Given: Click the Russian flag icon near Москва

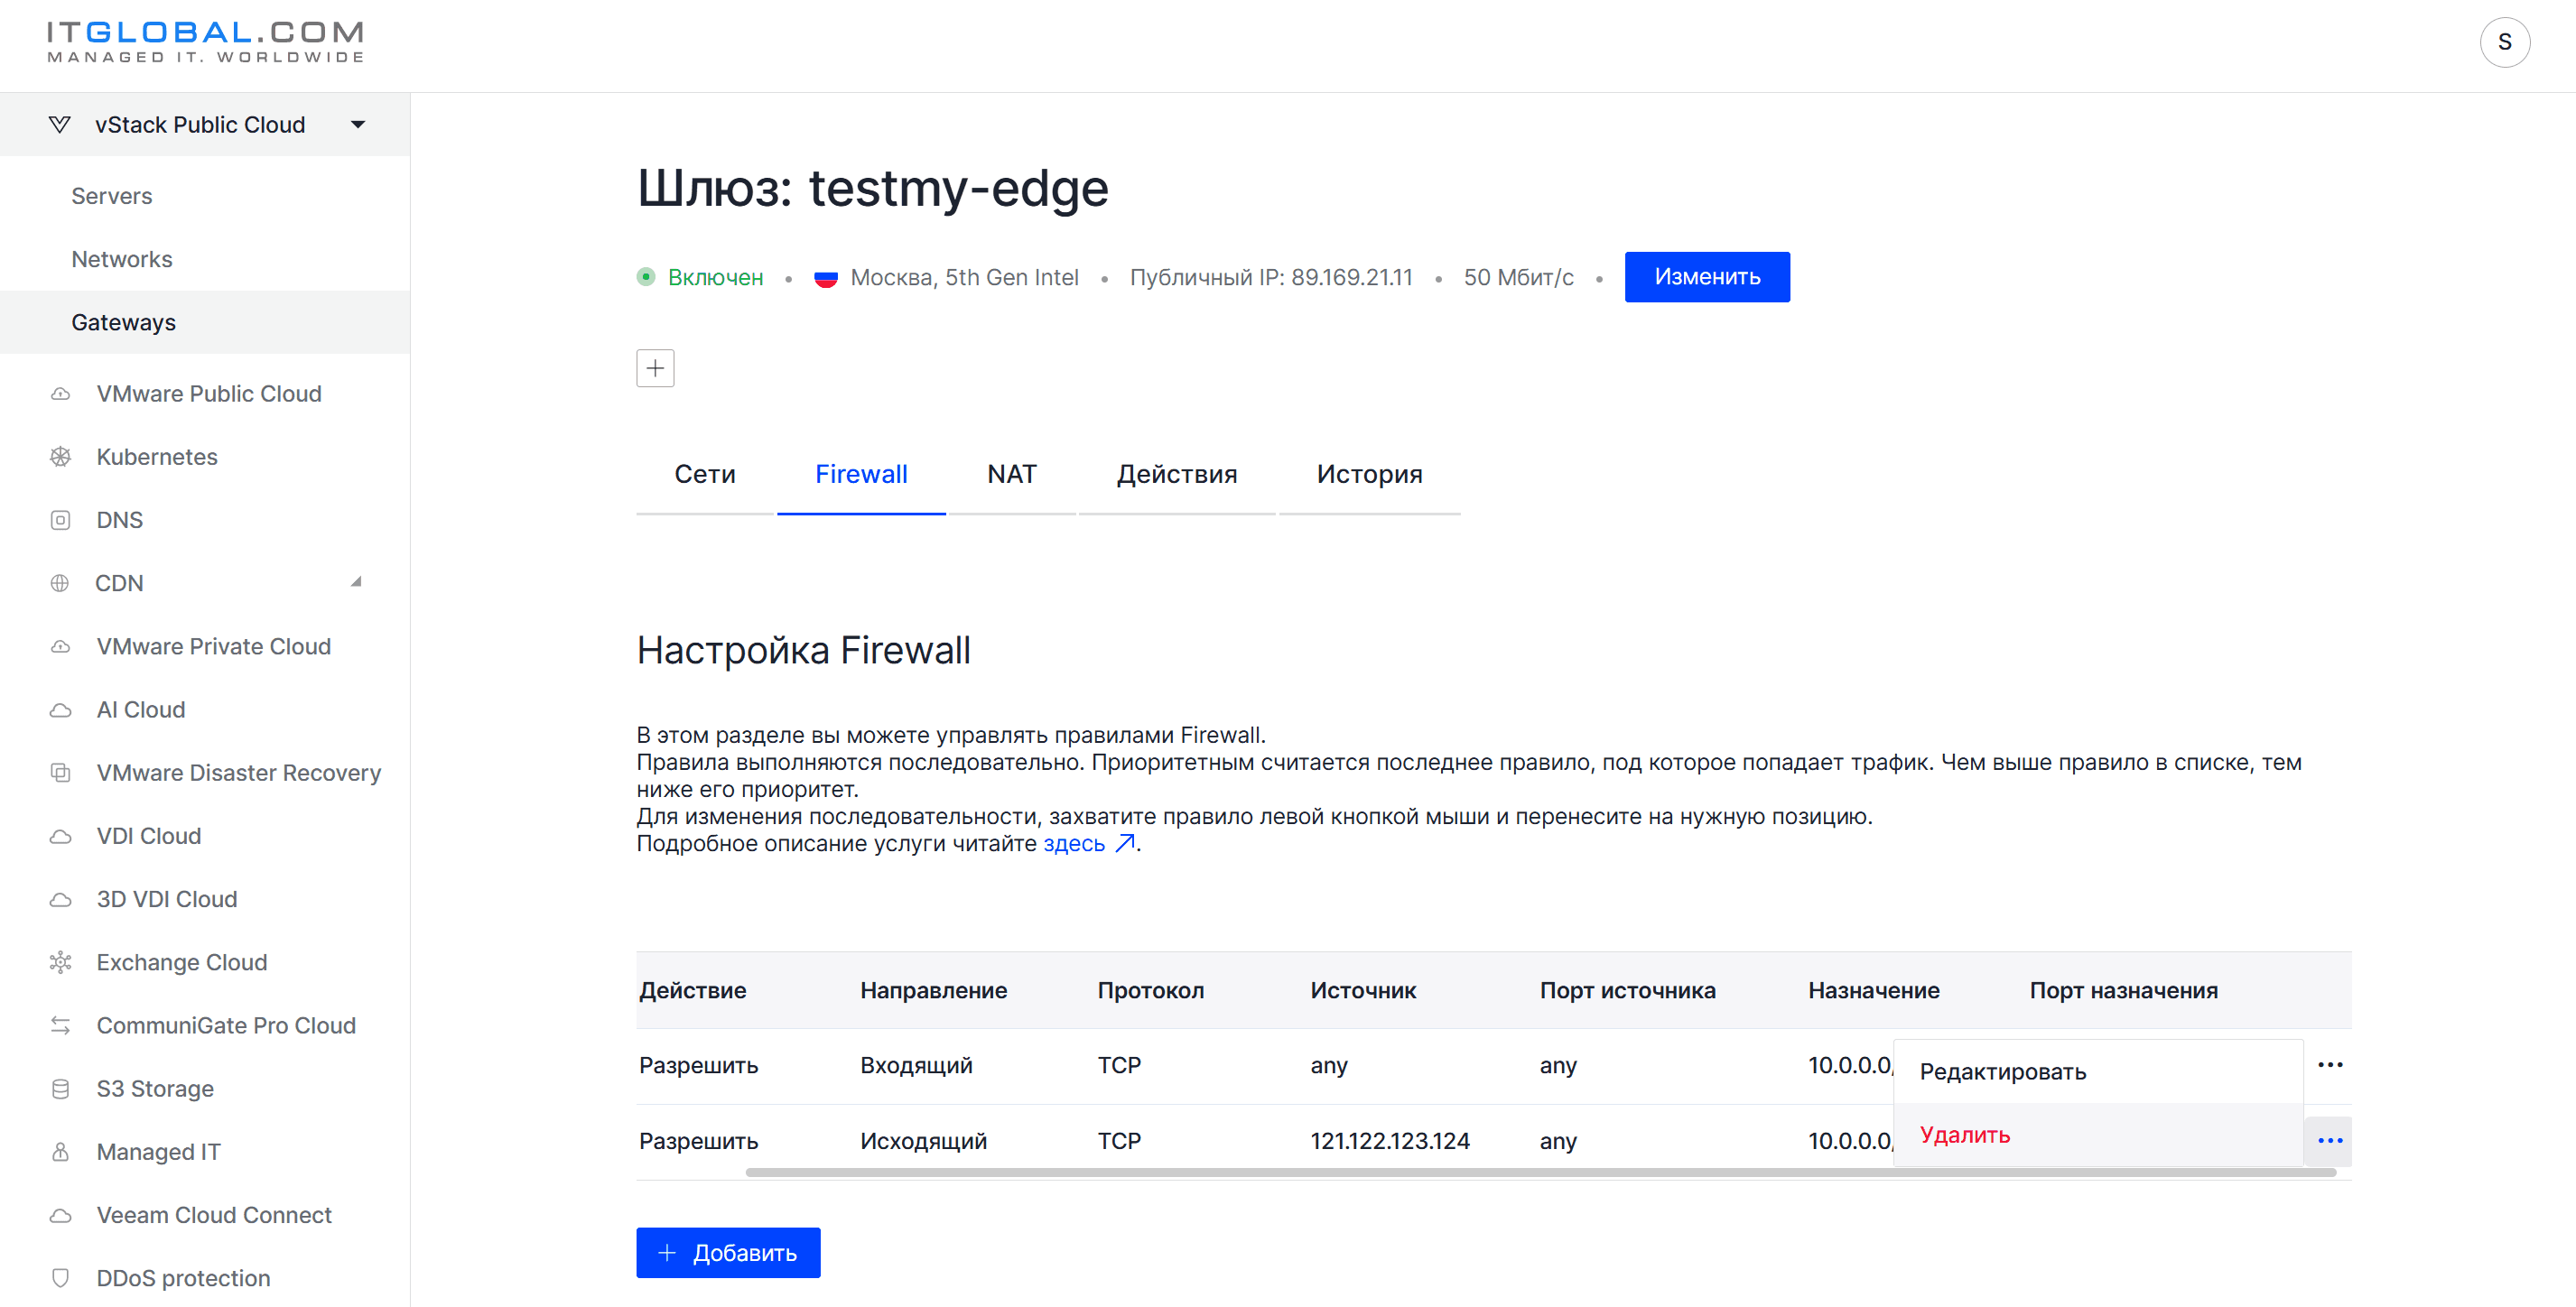Looking at the screenshot, I should [825, 278].
